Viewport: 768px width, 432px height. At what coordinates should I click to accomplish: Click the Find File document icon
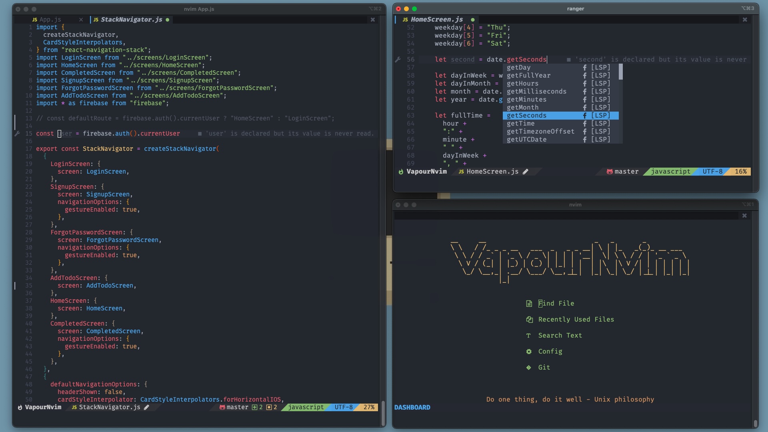(529, 304)
